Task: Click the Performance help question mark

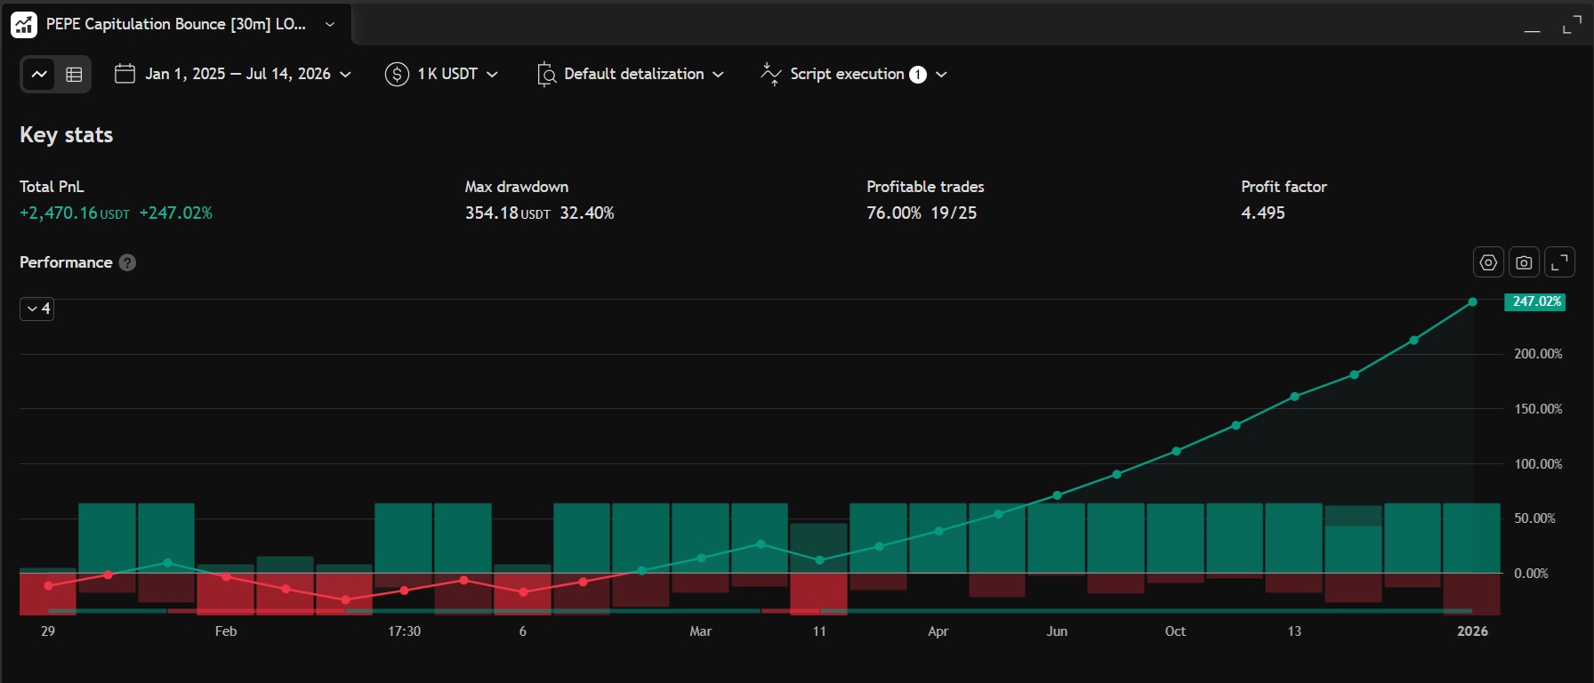Action: [x=127, y=262]
